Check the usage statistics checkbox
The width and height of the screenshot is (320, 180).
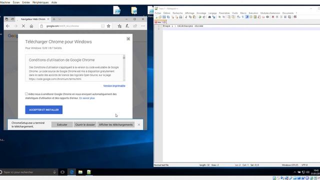(x=26, y=94)
